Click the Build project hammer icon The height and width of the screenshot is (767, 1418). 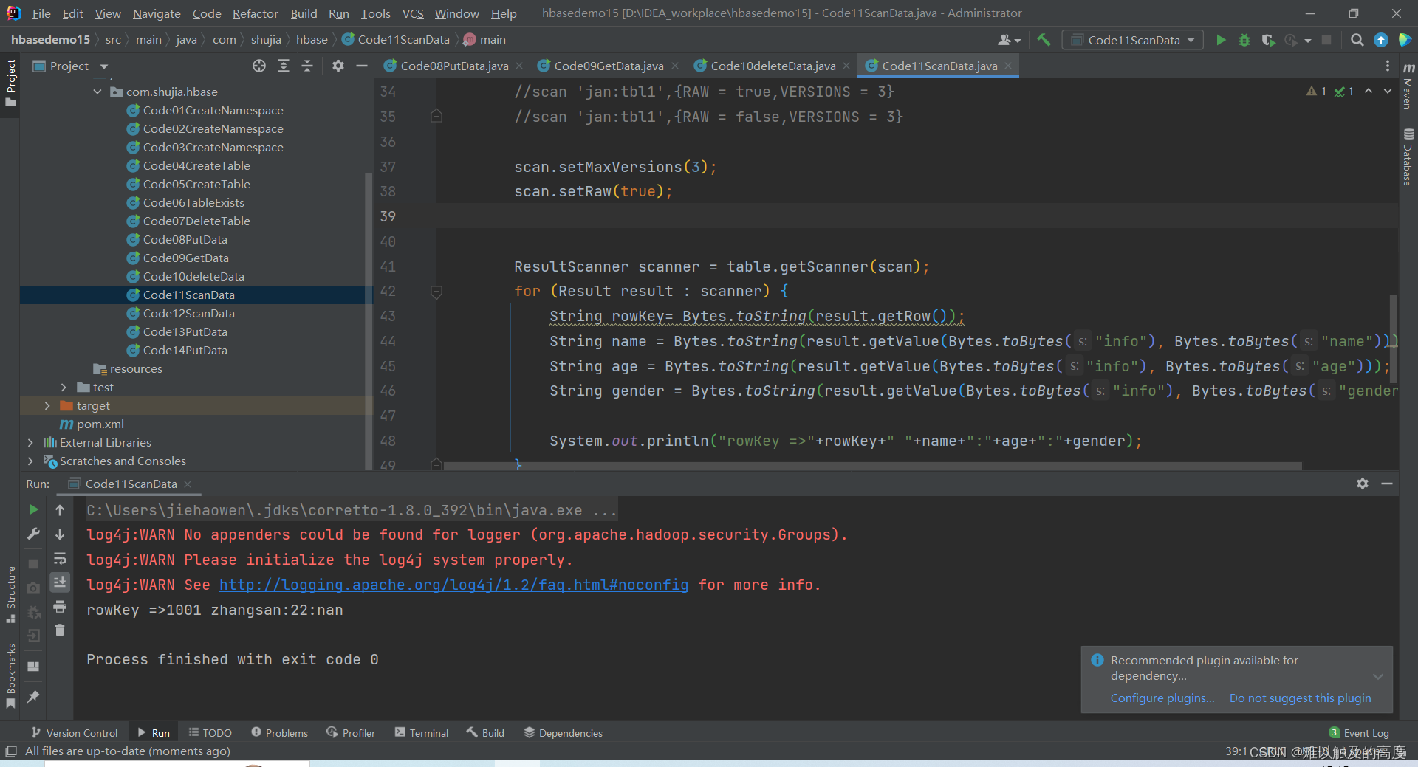click(1044, 40)
